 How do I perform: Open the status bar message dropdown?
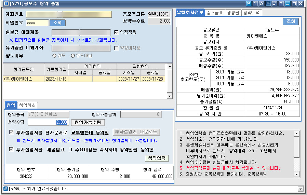(x=301, y=189)
